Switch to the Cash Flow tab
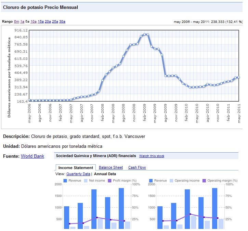This screenshot has width=248, height=231. click(x=137, y=167)
